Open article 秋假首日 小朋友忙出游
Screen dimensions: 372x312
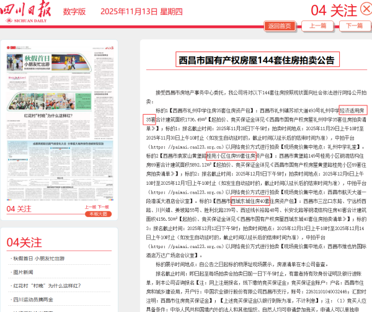pos(38,258)
